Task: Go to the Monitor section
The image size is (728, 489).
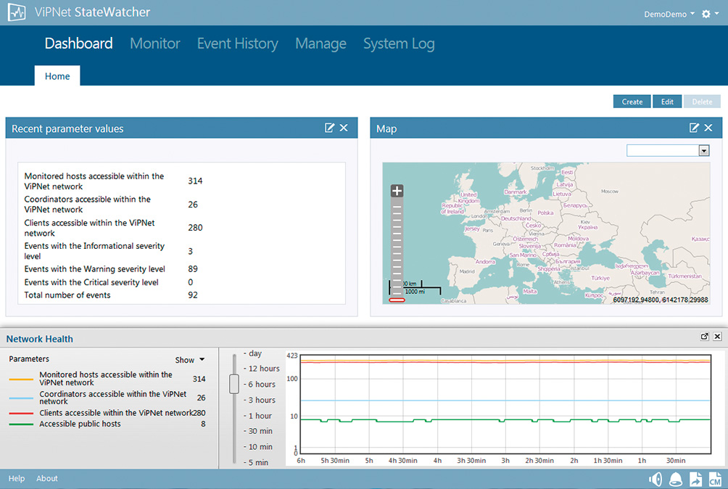Action: point(155,44)
